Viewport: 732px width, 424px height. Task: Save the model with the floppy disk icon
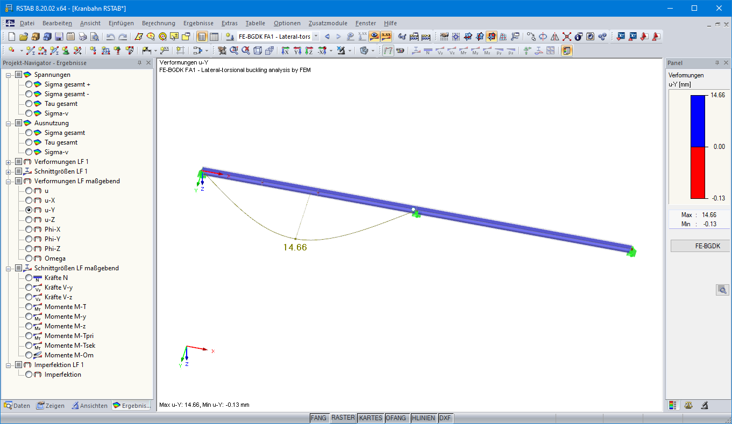(x=59, y=37)
